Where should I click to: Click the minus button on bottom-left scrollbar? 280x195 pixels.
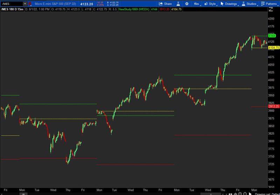tap(23, 194)
